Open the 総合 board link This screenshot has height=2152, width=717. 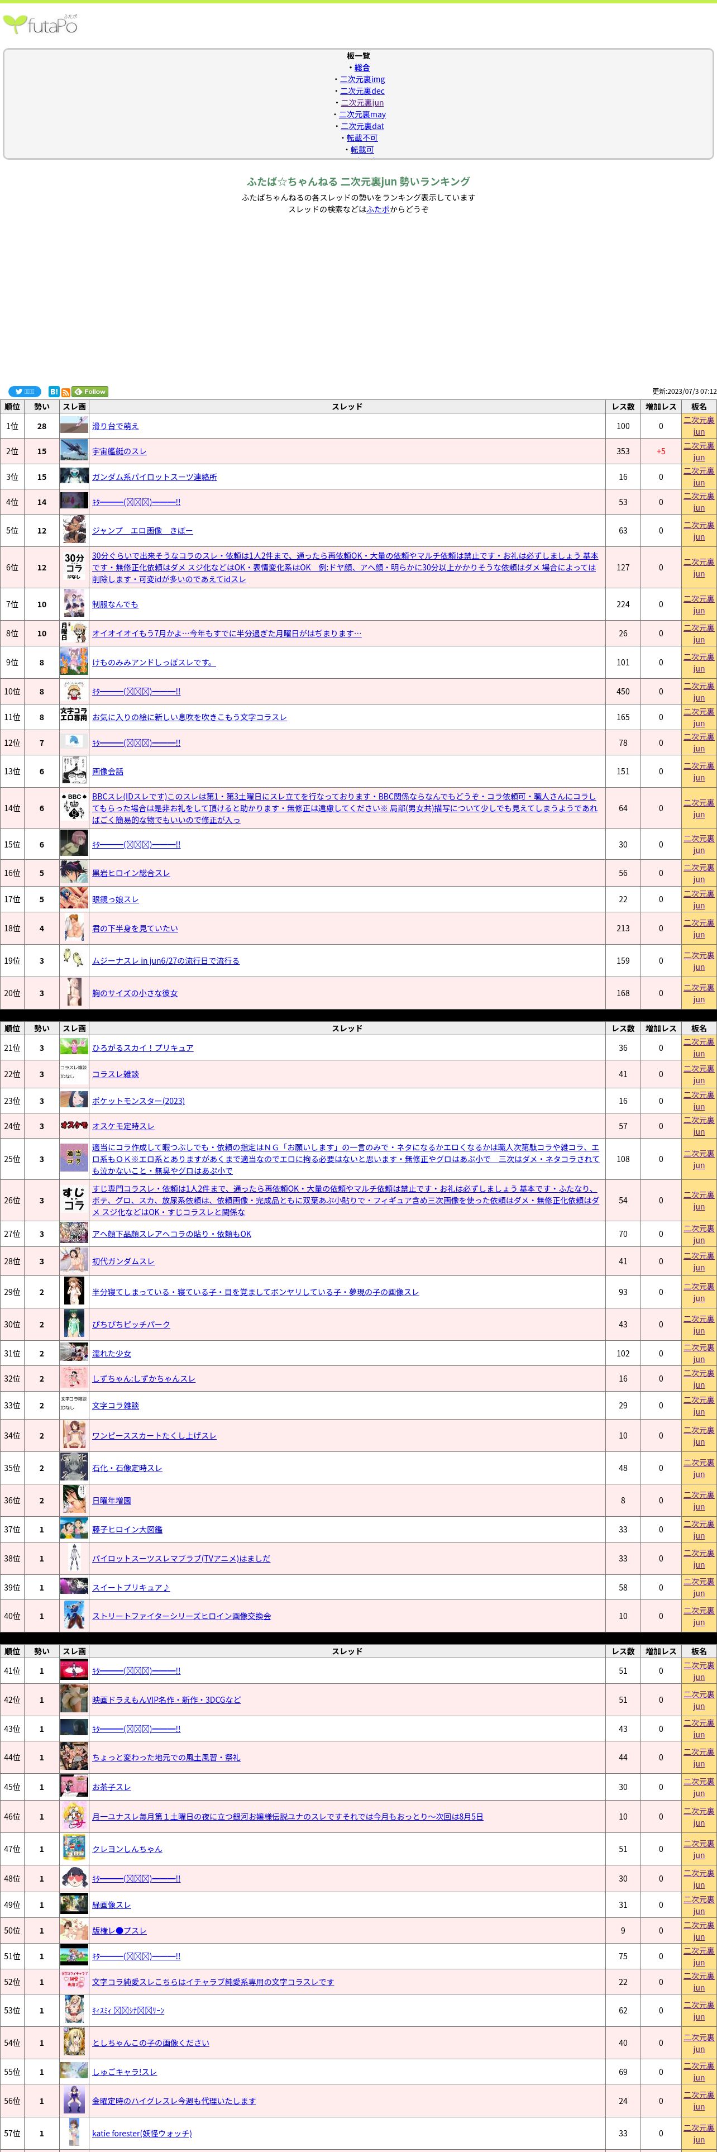(x=361, y=68)
